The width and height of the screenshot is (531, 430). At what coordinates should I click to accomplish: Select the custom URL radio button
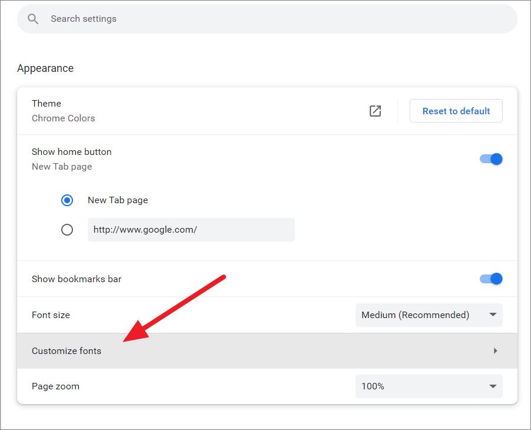pyautogui.click(x=67, y=230)
